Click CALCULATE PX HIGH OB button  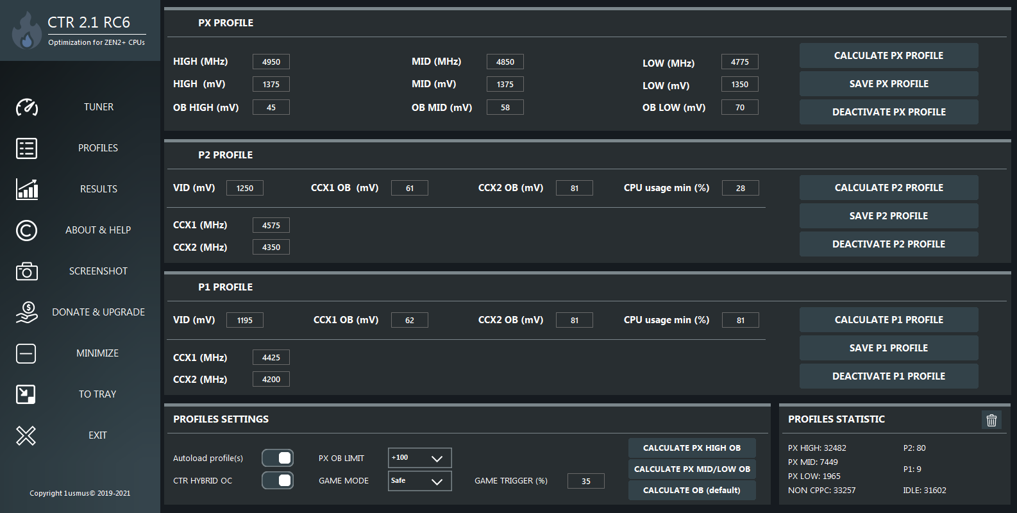click(x=691, y=448)
